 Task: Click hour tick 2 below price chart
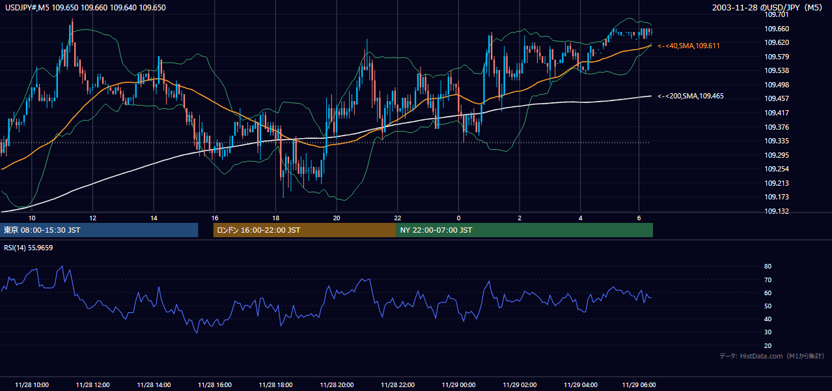point(520,218)
